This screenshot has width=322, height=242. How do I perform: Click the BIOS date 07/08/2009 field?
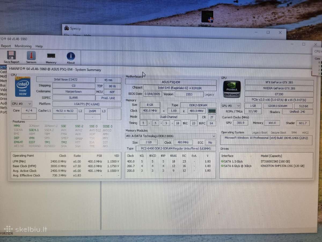click(153, 94)
